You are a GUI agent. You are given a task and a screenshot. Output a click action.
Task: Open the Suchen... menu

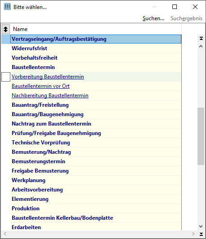(153, 18)
